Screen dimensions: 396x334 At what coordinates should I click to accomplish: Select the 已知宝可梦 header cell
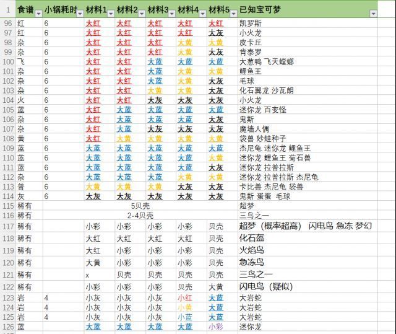308,10
